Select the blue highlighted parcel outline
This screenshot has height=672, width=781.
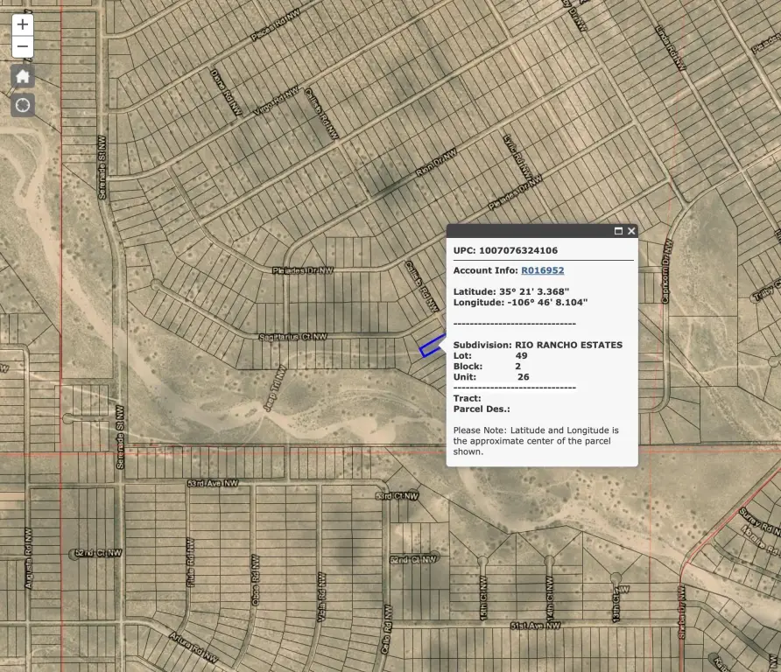coord(428,348)
